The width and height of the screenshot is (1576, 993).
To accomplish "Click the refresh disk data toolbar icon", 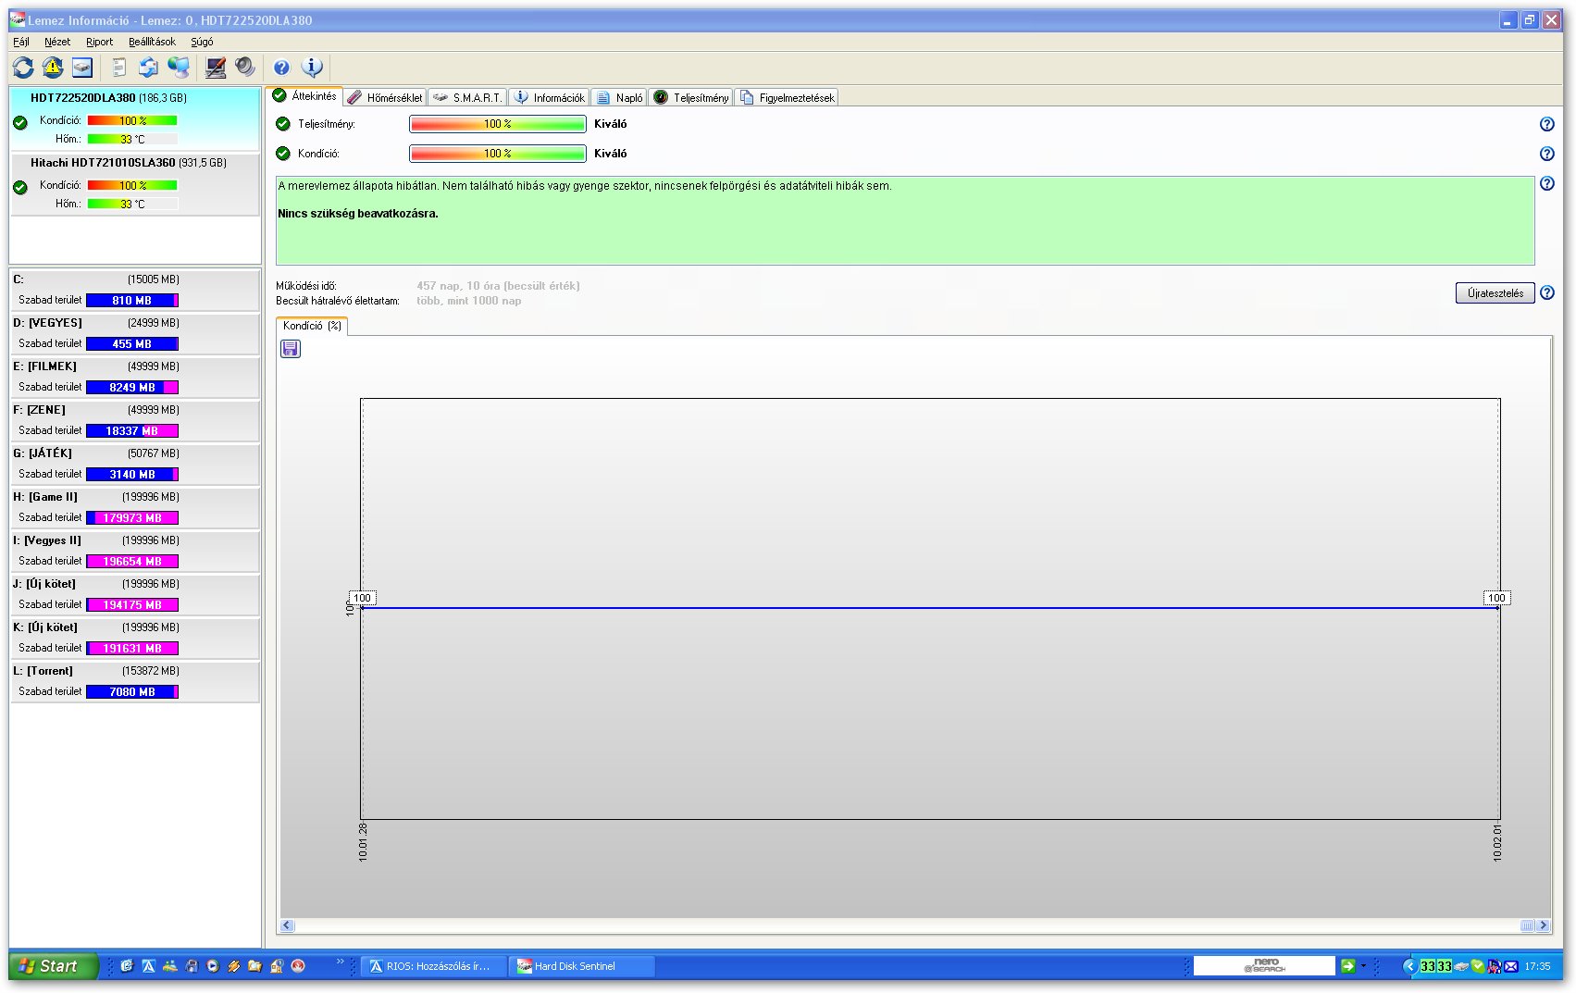I will pyautogui.click(x=23, y=67).
